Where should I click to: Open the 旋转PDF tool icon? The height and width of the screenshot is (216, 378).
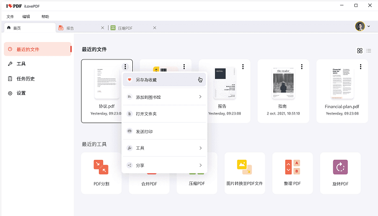click(340, 167)
